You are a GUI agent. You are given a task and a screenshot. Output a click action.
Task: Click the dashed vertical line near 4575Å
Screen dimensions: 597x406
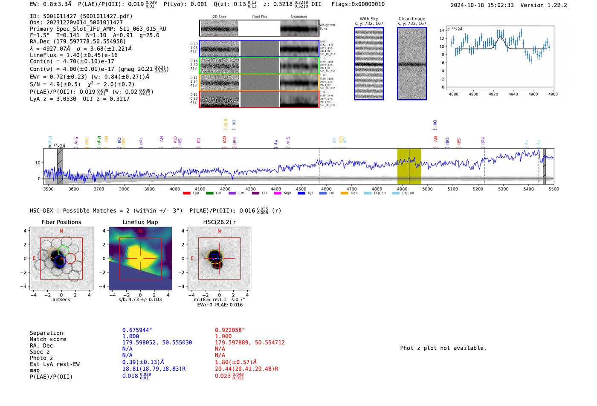coord(320,166)
